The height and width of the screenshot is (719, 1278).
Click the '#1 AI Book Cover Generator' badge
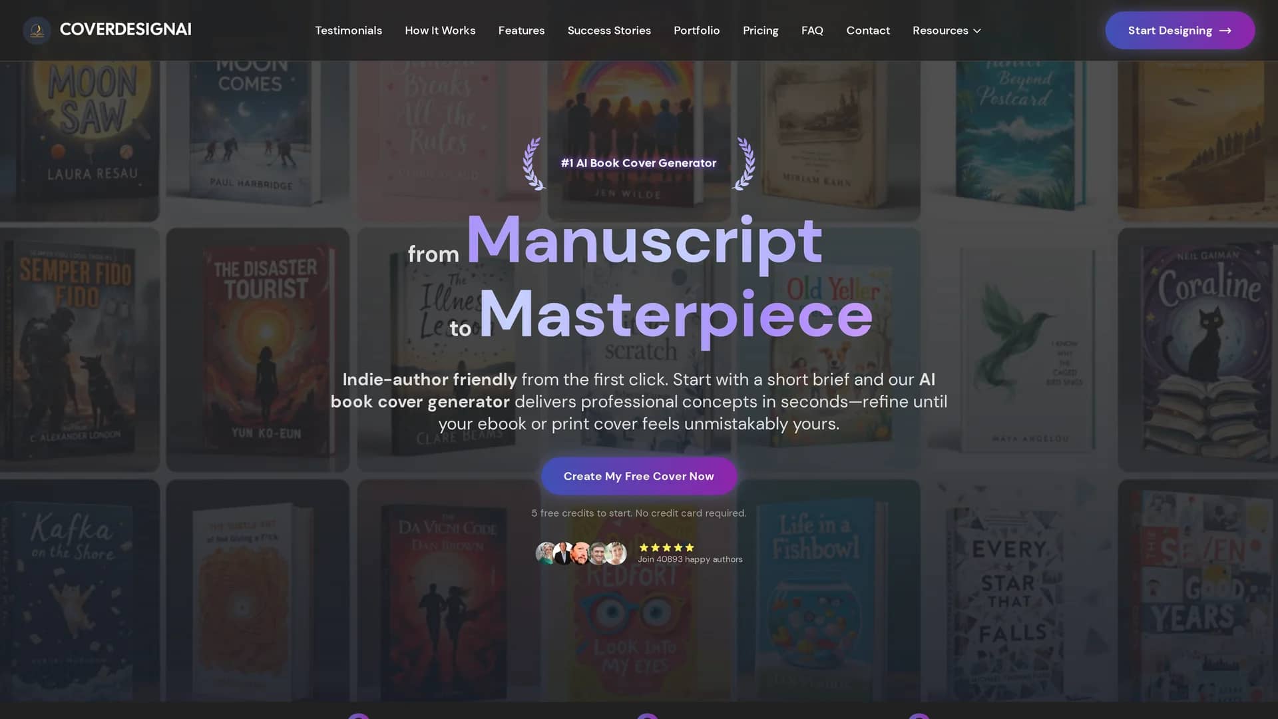(x=638, y=163)
